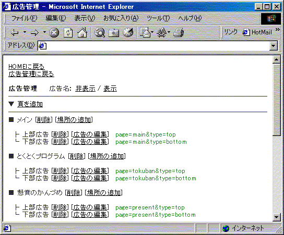Open the ファイル(F) menu
Image resolution: width=284 pixels, height=235 pixels.
coord(24,18)
